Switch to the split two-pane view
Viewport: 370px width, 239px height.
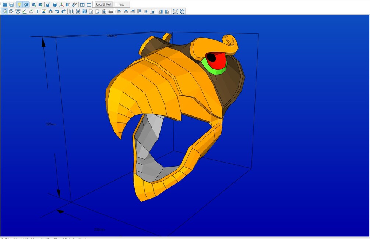(82, 4)
